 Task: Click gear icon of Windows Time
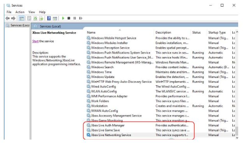[89, 72]
